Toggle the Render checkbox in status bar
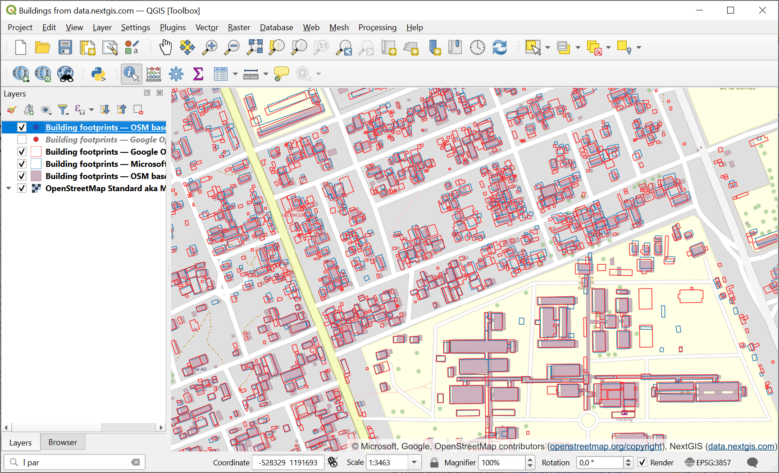The width and height of the screenshot is (779, 473). [642, 463]
